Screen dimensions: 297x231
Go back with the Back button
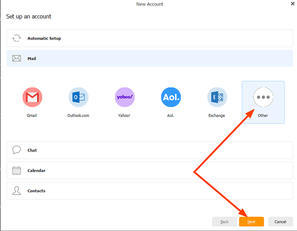(x=224, y=222)
